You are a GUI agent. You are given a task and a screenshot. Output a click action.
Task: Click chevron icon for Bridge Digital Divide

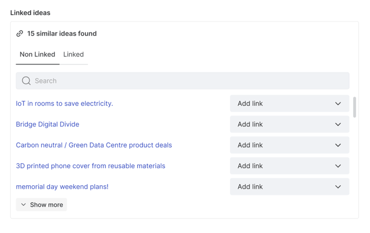click(x=338, y=124)
